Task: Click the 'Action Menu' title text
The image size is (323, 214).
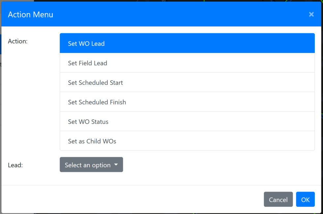Action: (30, 14)
